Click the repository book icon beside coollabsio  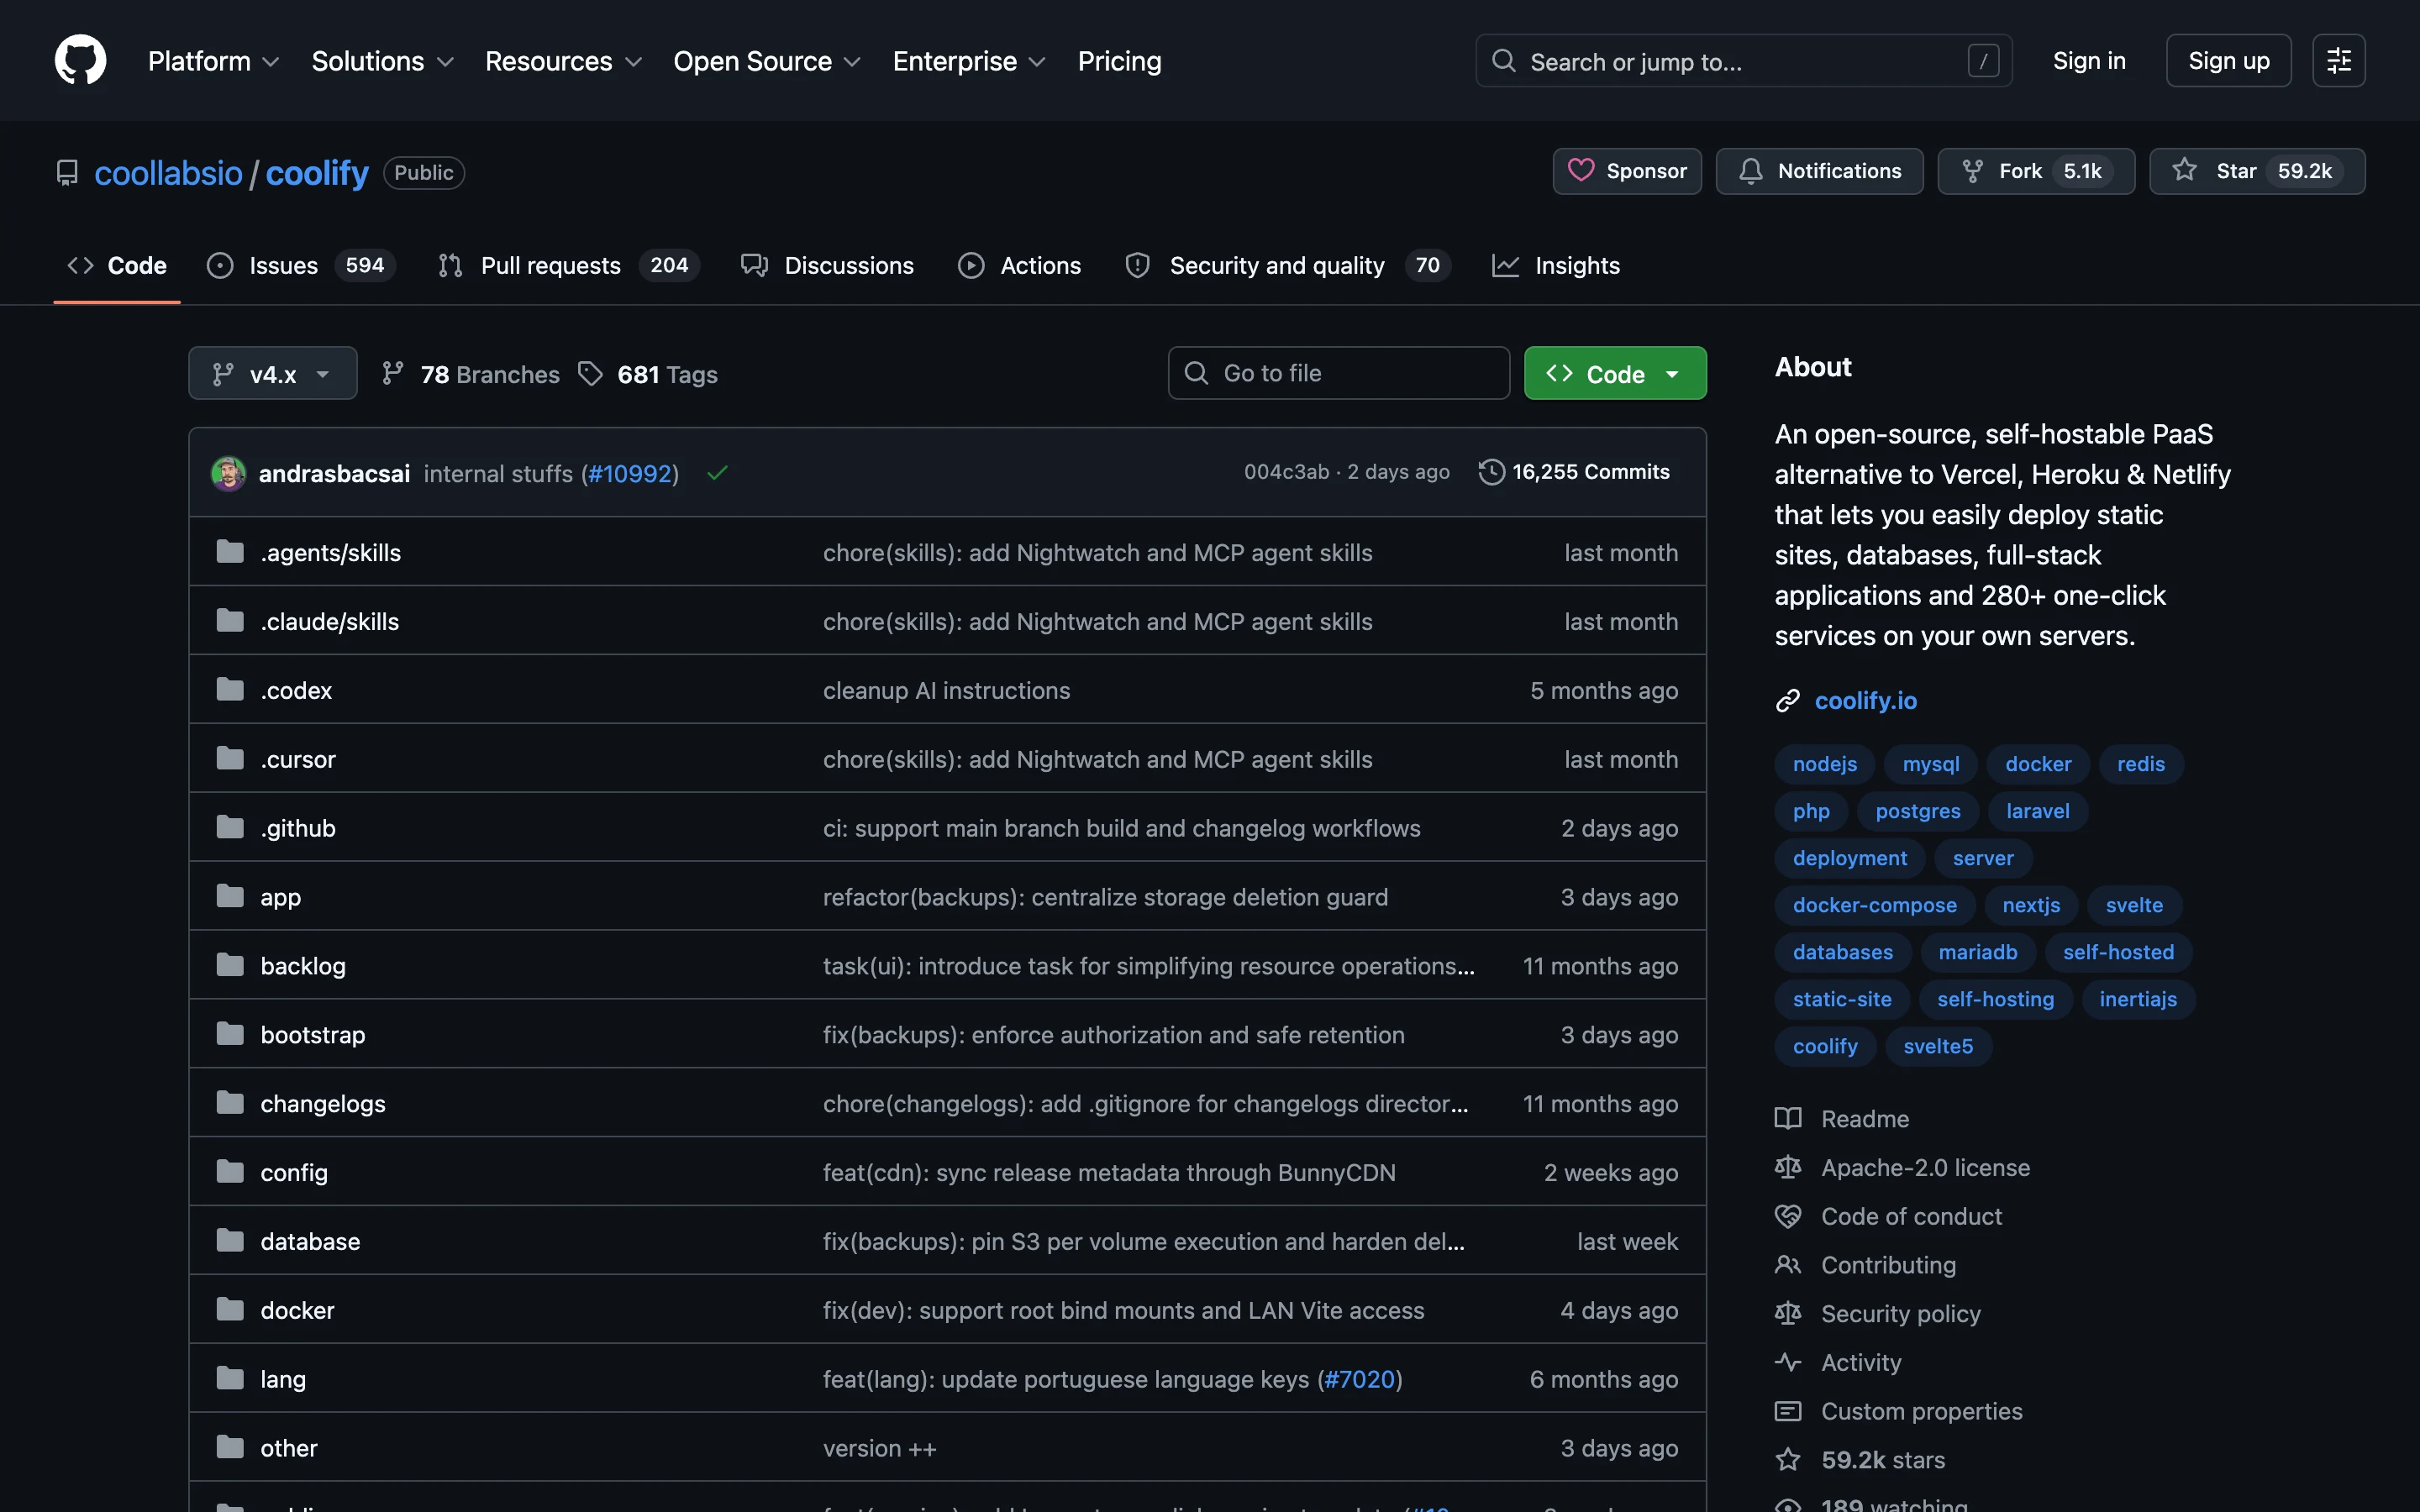(67, 173)
